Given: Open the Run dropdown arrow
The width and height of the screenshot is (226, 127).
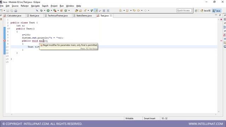Looking at the screenshot, I should [51, 11].
